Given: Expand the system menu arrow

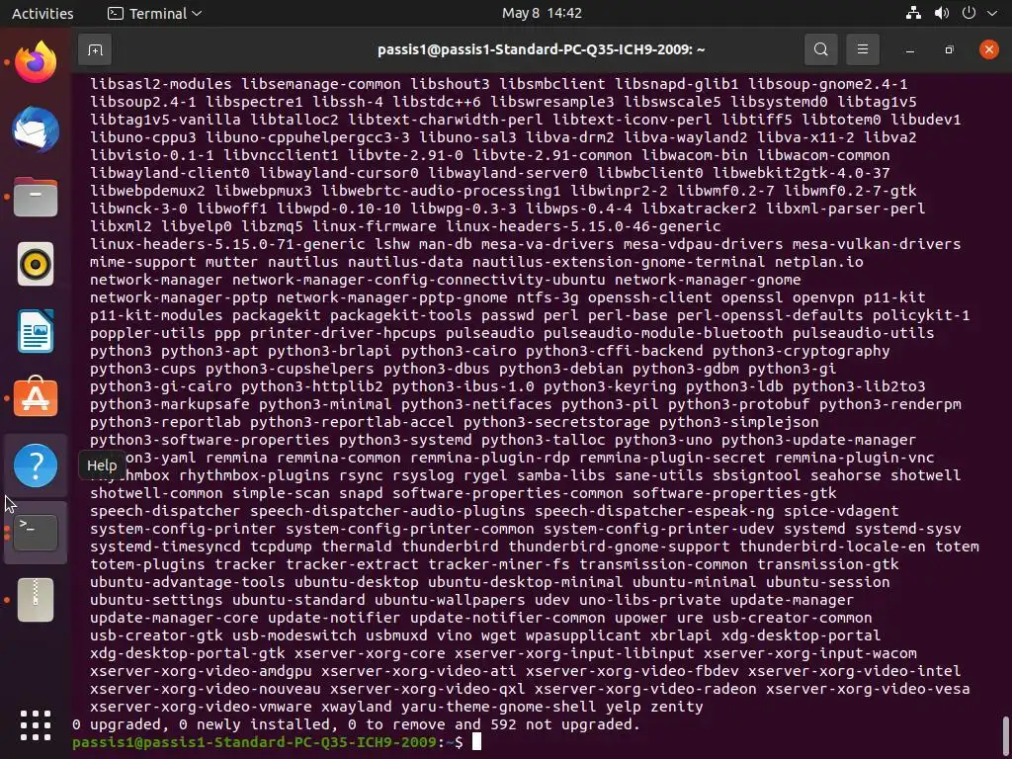Looking at the screenshot, I should pyautogui.click(x=992, y=13).
